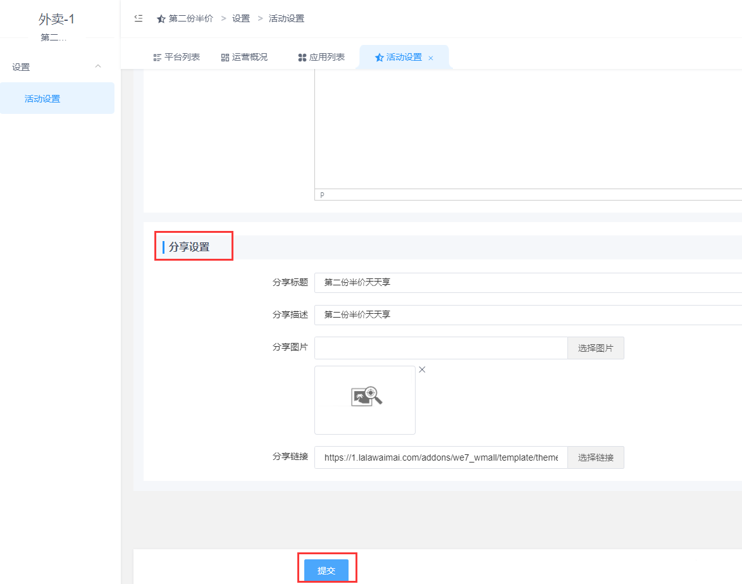Click the 第二份半价 breadcrumb link

coord(190,18)
